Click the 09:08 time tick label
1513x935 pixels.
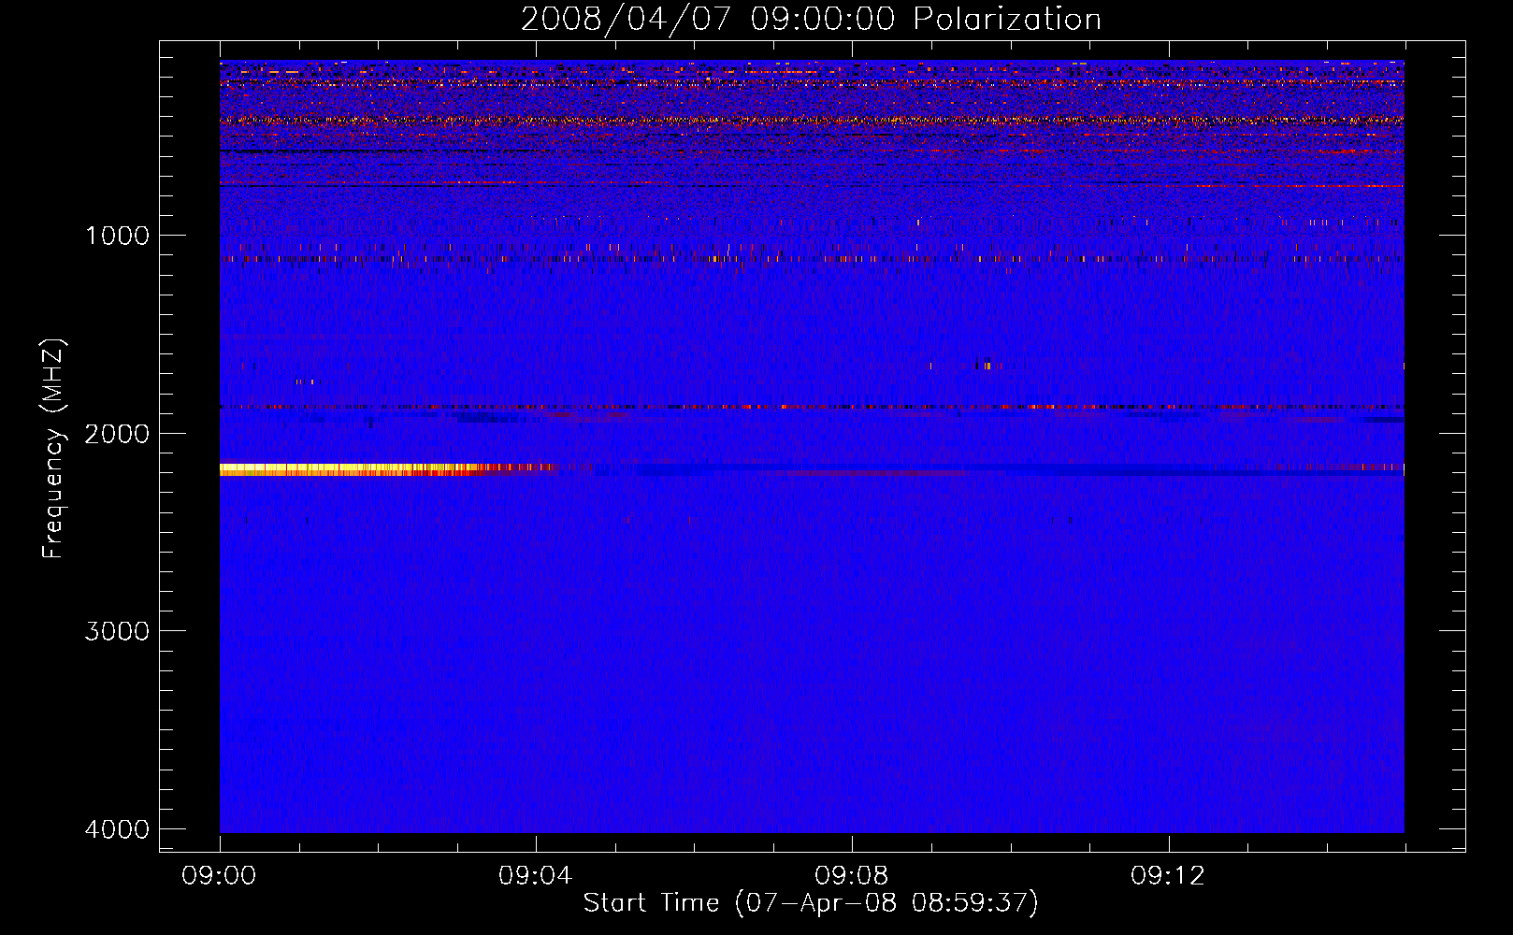coord(852,876)
